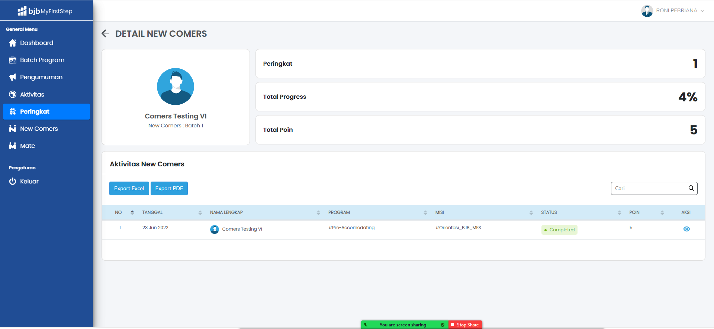714x329 pixels.
Task: Click the Peringkat award icon
Action: 13,111
